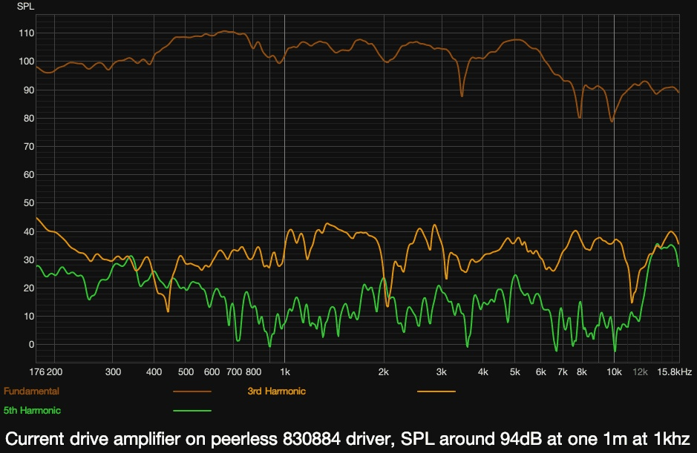Click the 7k frequency axis label

(x=563, y=372)
